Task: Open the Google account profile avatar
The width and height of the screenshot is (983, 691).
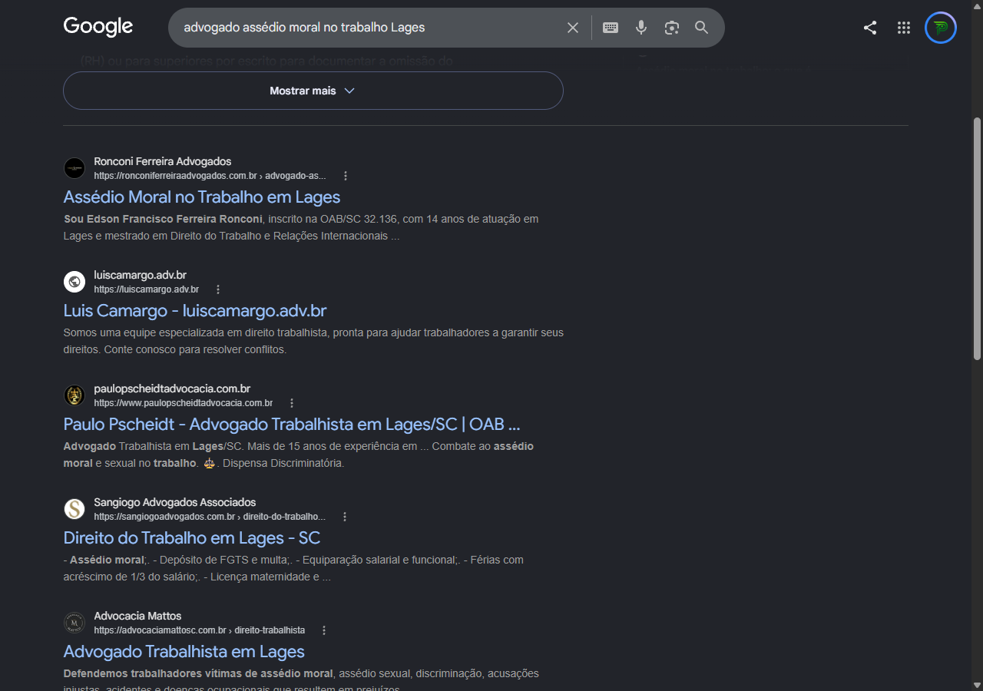Action: pos(941,28)
